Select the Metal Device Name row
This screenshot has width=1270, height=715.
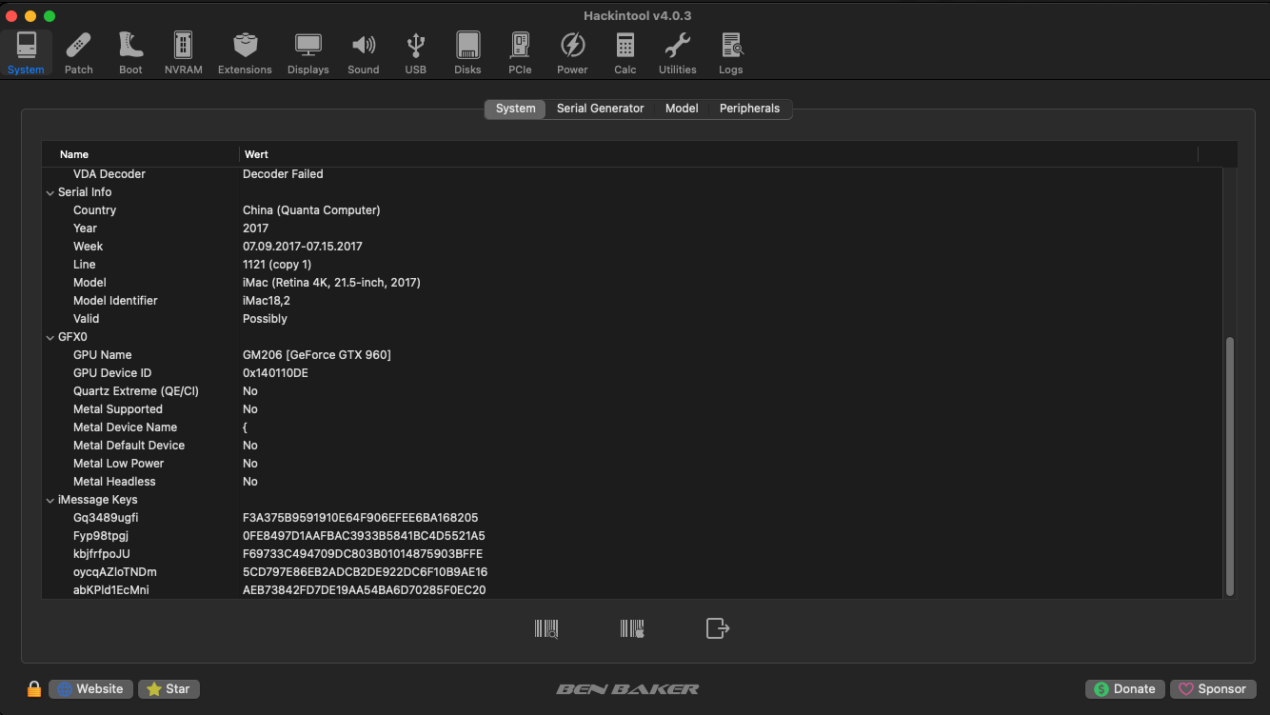[x=632, y=427]
